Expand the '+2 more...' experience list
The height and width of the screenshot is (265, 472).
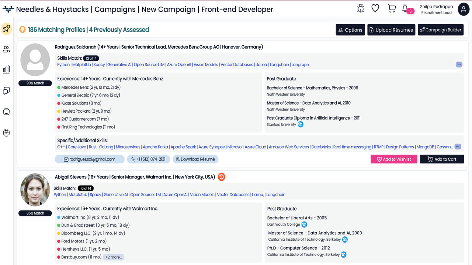[x=114, y=257]
